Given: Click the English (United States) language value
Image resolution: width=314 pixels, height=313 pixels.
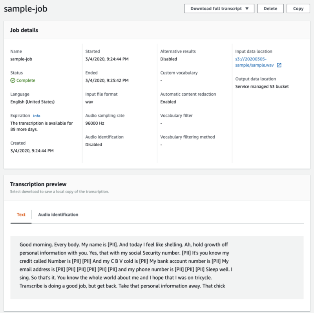Looking at the screenshot, I should tap(33, 102).
